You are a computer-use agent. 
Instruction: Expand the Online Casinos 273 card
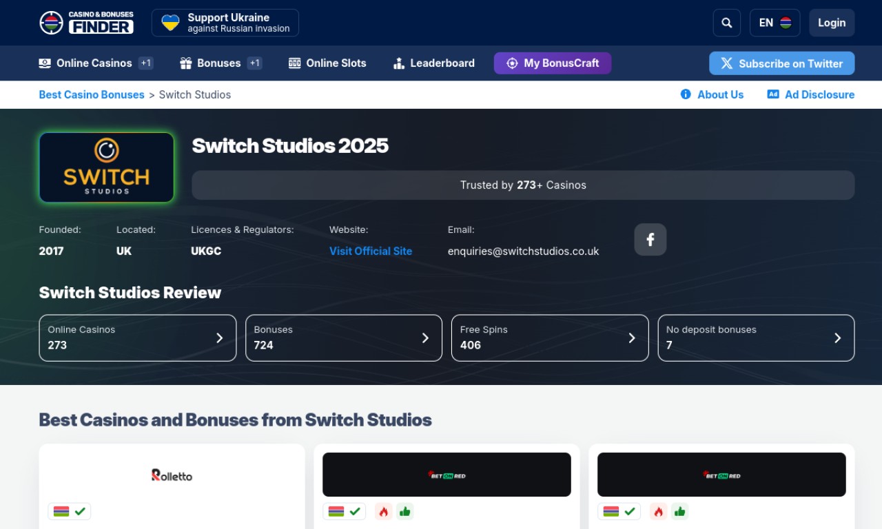pyautogui.click(x=138, y=338)
